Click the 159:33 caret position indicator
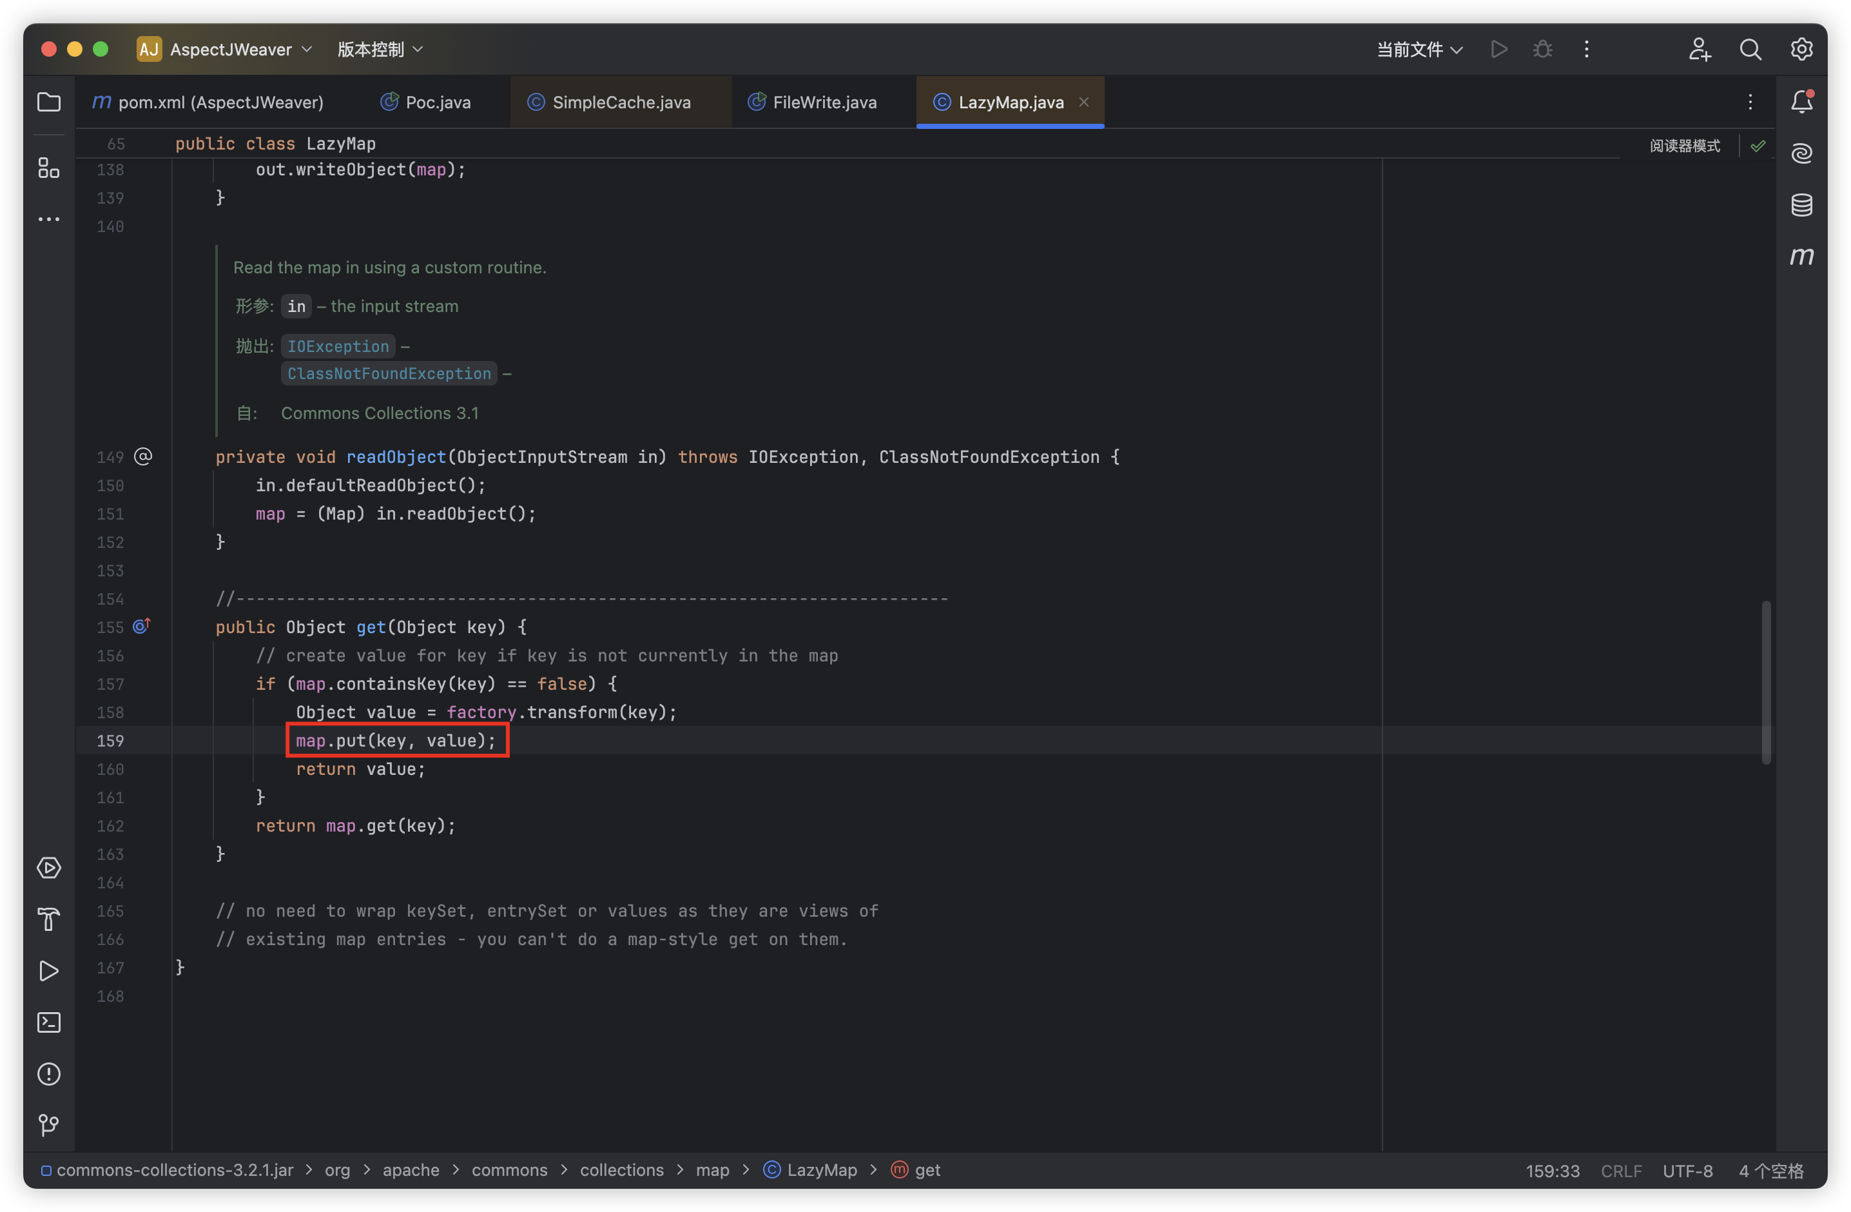The image size is (1851, 1212). [x=1553, y=1170]
